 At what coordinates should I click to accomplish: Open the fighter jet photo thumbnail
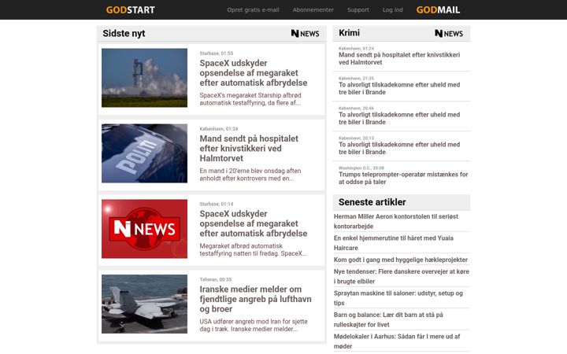pos(144,304)
